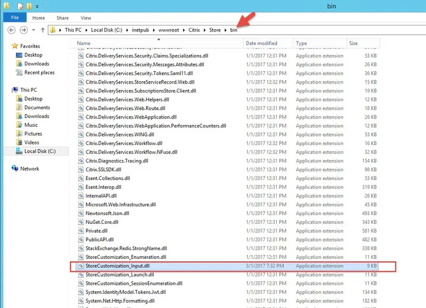Click the Network icon in the sidebar
The width and height of the screenshot is (426, 308).
[x=15, y=168]
